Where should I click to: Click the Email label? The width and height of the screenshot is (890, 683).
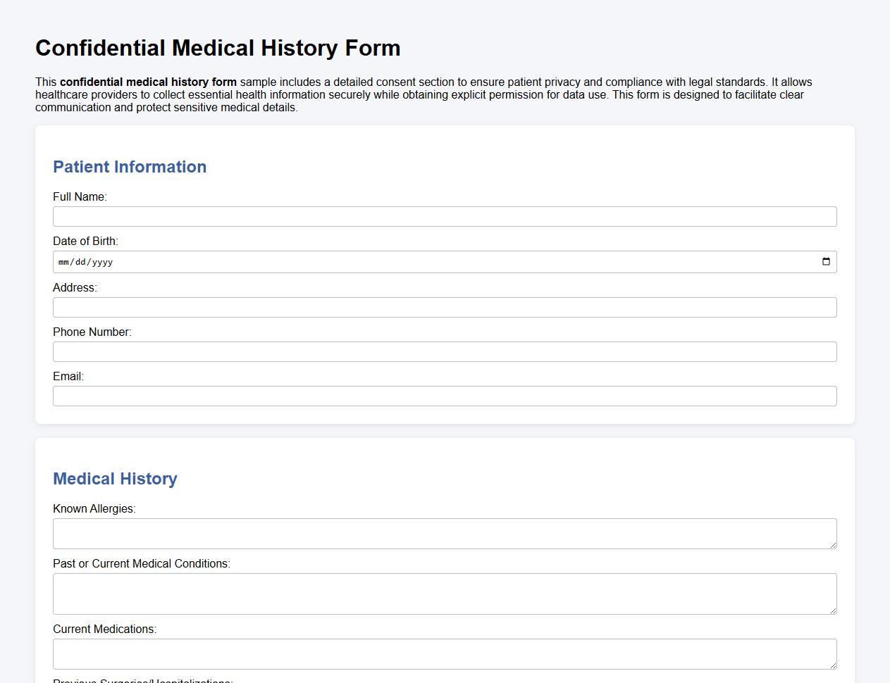point(68,376)
